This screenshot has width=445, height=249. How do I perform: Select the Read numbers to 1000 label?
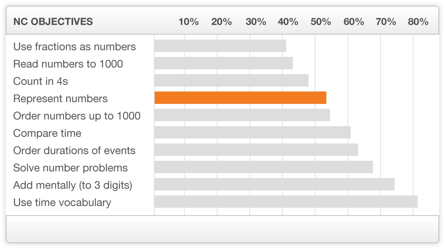click(x=68, y=64)
